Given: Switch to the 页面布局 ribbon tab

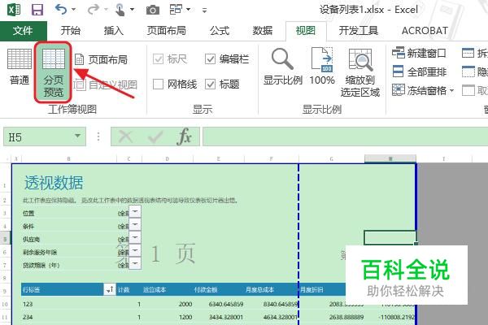Looking at the screenshot, I should pyautogui.click(x=167, y=31).
